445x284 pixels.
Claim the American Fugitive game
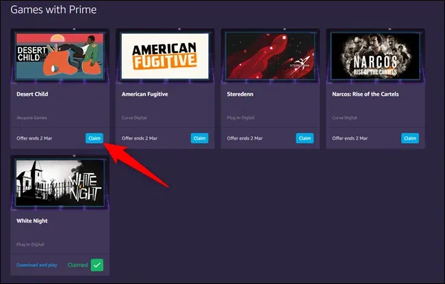click(199, 138)
